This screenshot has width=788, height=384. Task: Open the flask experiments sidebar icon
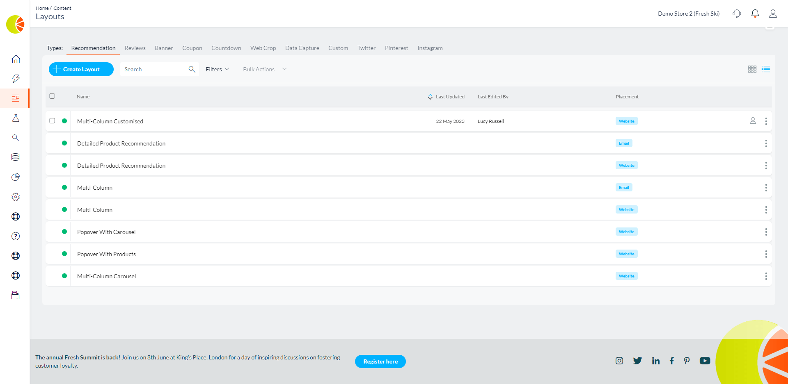point(16,118)
